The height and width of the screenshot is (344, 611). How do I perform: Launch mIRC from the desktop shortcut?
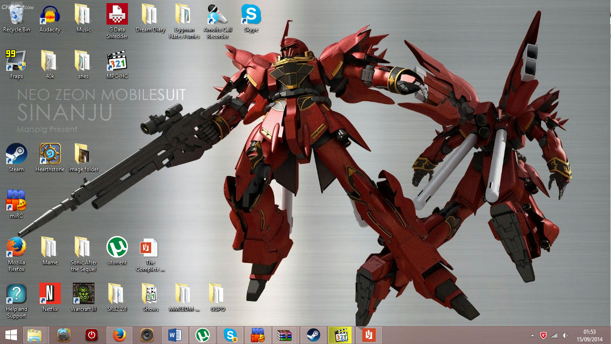tap(17, 205)
